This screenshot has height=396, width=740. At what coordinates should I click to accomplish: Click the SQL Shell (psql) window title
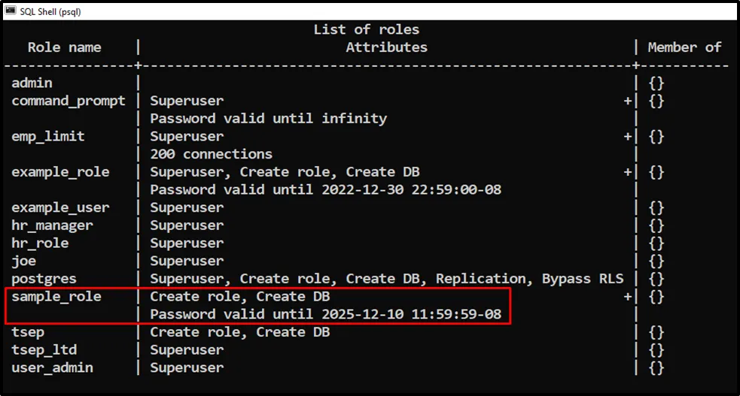pyautogui.click(x=50, y=11)
